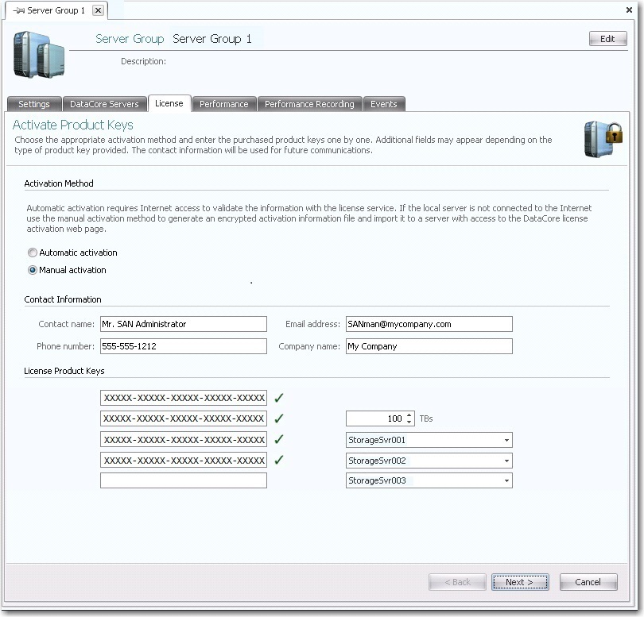Click the pin icon on Server Group tab
This screenshot has width=644, height=617.
coord(18,10)
